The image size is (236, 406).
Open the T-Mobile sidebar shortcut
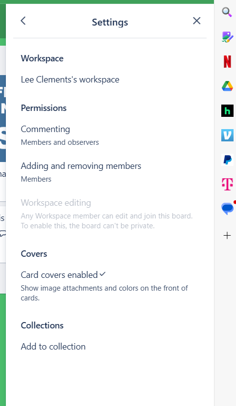pos(228,184)
